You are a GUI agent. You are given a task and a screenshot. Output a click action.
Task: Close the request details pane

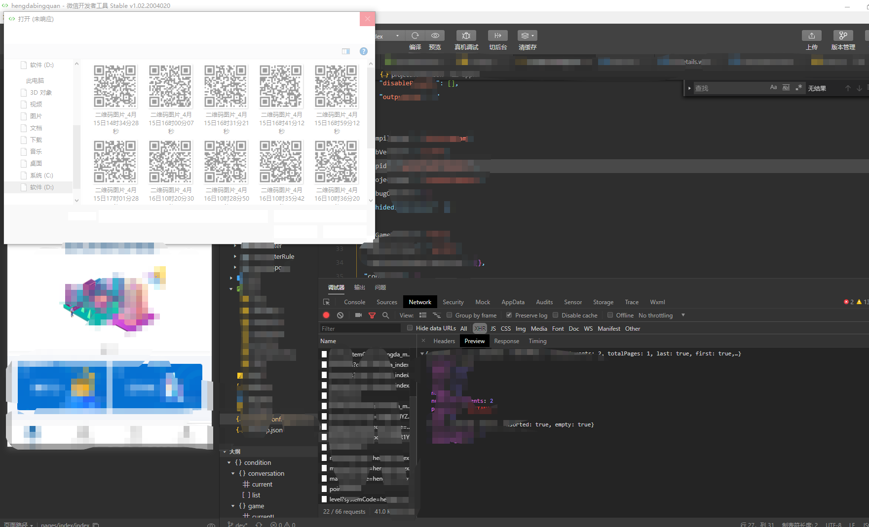tap(423, 341)
